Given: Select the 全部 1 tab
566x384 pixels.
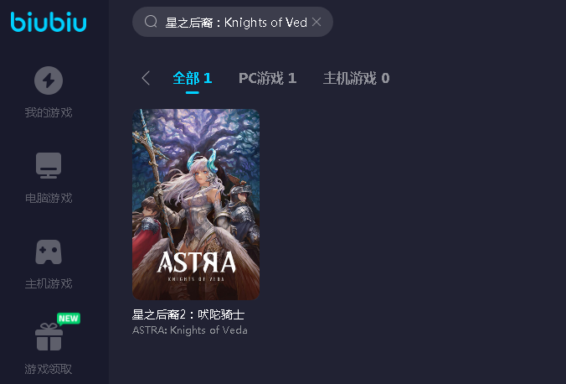Looking at the screenshot, I should click(192, 78).
